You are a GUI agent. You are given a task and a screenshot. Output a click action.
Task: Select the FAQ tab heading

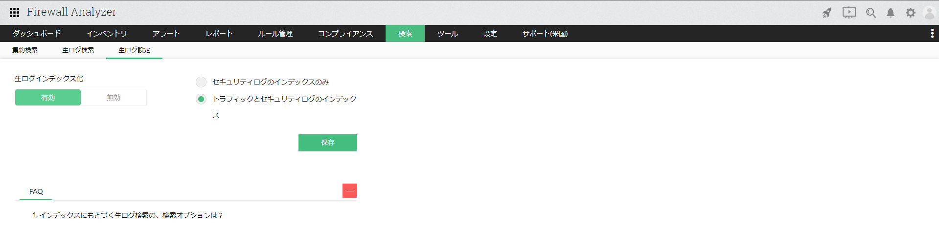[36, 191]
